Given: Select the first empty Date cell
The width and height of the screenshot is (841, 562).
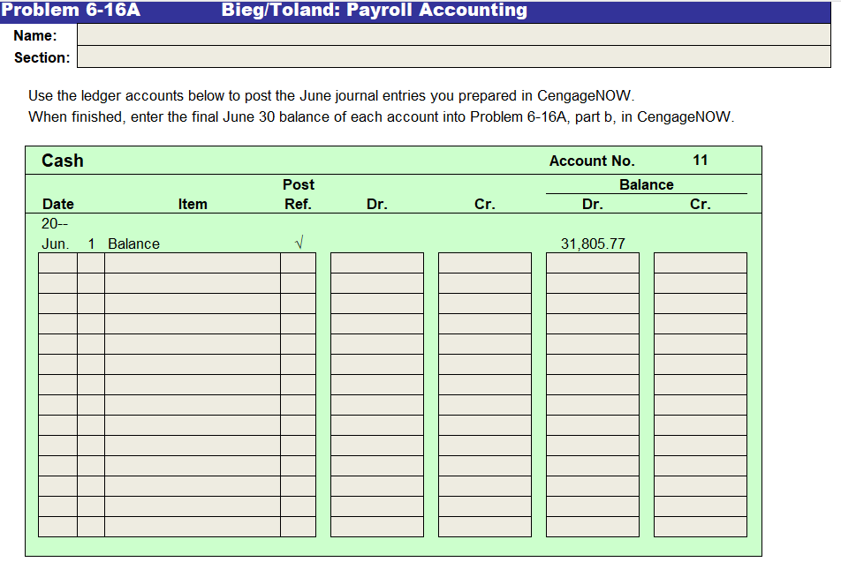Looking at the screenshot, I should (x=58, y=260).
